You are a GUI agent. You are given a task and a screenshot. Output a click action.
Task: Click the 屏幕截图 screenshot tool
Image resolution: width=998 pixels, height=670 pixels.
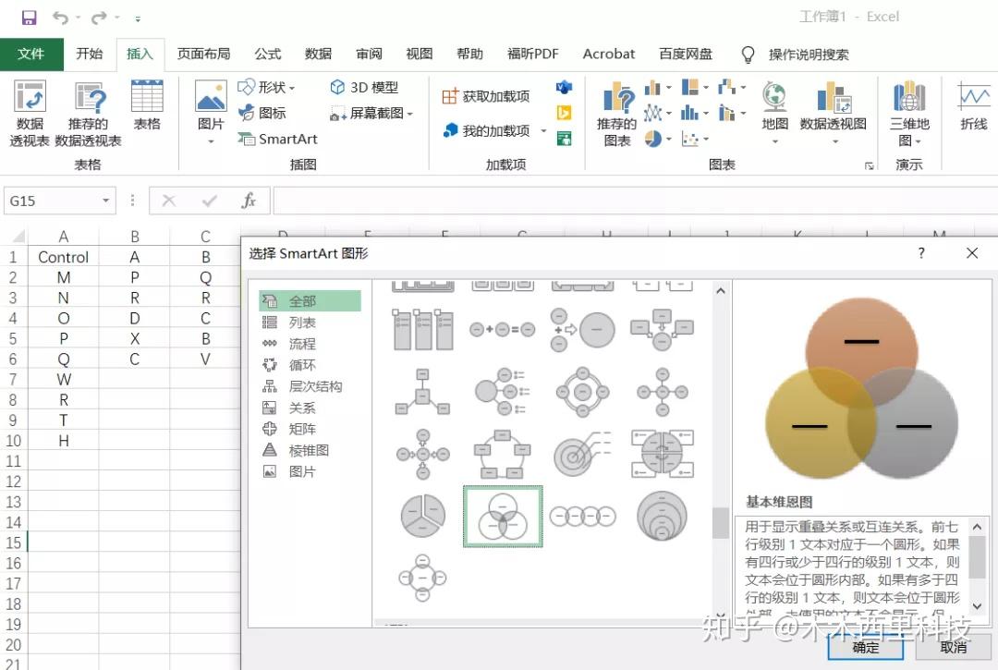click(x=365, y=112)
